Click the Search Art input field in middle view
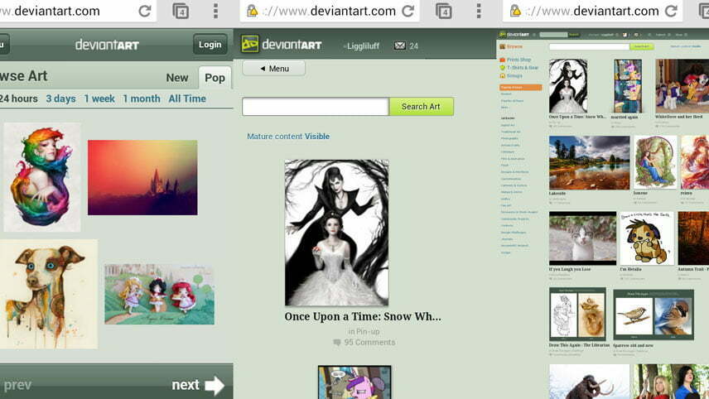 (316, 107)
